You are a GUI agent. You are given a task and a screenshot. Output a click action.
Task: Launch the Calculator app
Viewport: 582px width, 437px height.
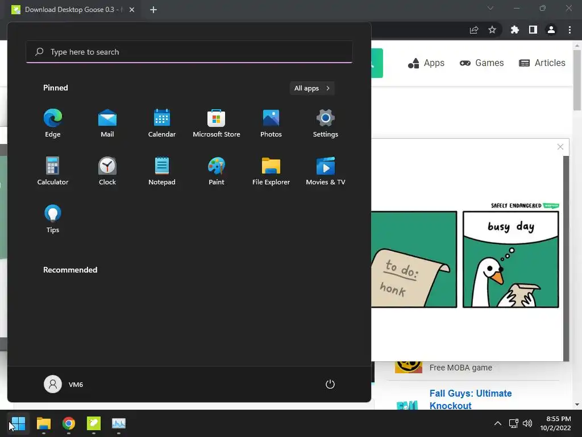point(53,171)
